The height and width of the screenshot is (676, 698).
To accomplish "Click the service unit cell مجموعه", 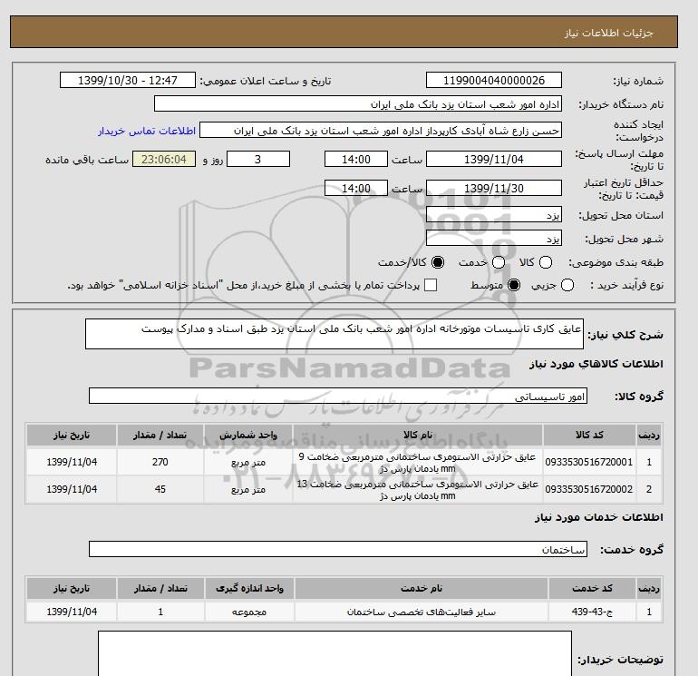I will tap(249, 612).
